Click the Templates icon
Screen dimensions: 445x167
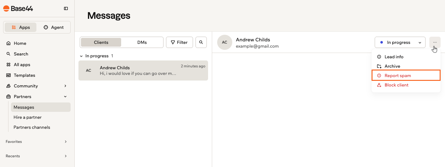point(8,75)
